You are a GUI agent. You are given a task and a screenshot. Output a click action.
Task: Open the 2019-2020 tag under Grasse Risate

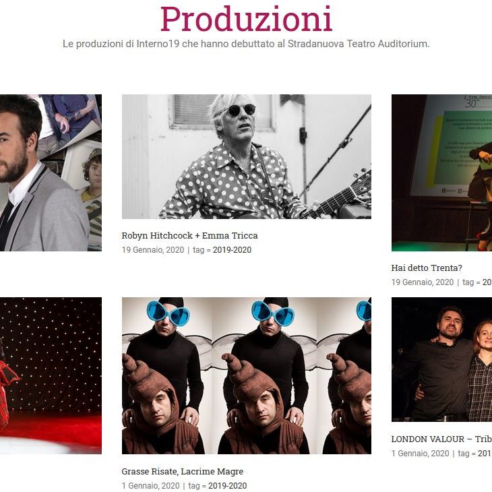(x=228, y=486)
